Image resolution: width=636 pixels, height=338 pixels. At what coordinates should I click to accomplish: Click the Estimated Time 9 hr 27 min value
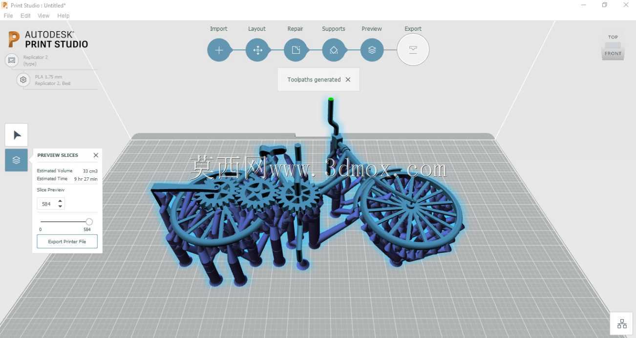85,179
